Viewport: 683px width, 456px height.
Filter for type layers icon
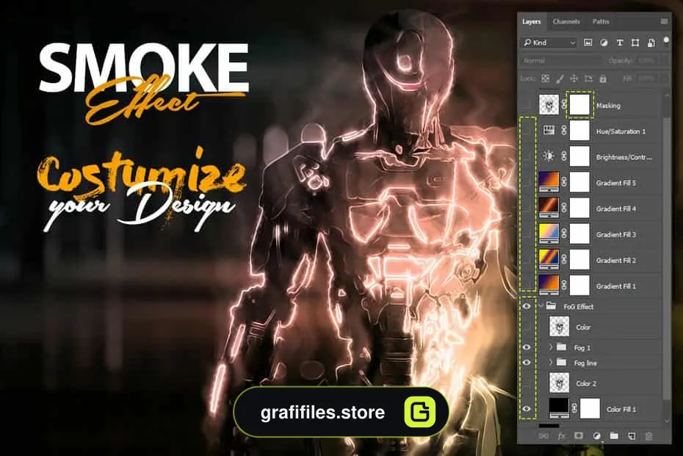coord(619,43)
